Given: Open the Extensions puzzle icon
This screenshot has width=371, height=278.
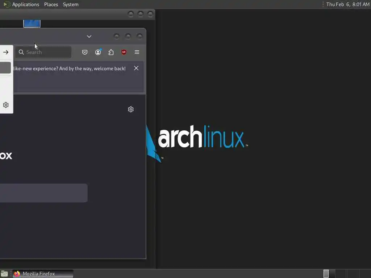Looking at the screenshot, I should [x=111, y=52].
